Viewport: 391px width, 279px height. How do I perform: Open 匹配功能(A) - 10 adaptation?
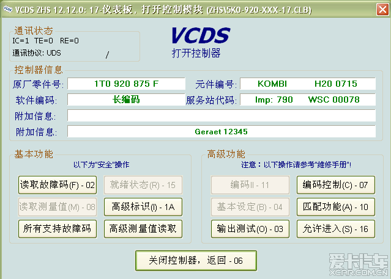pyautogui.click(x=336, y=207)
